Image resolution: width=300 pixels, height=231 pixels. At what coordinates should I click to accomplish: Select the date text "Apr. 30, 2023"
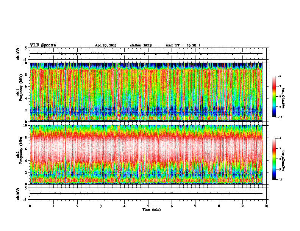[106, 45]
